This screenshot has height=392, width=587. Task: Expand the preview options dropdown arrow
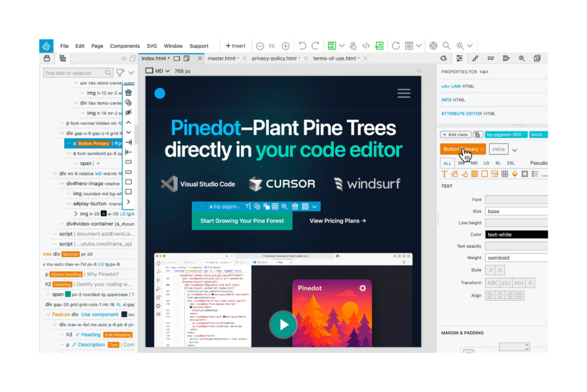coord(419,46)
